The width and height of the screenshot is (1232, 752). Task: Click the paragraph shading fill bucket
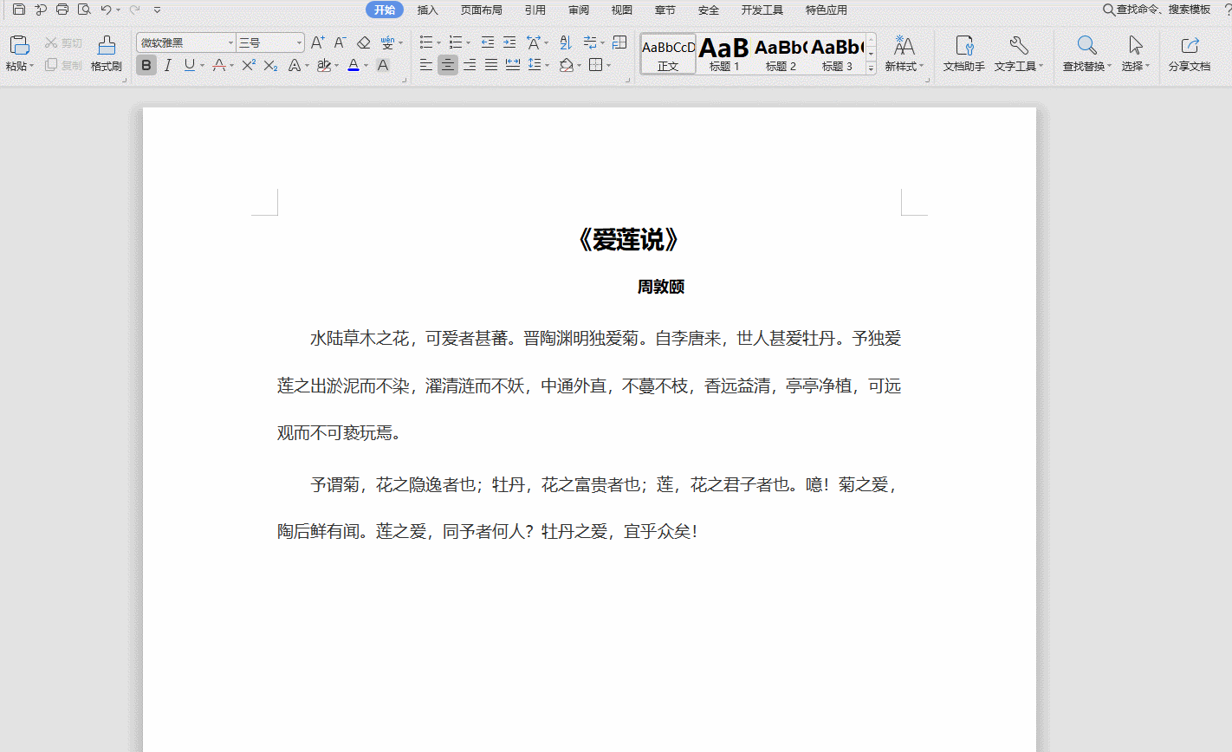[566, 65]
